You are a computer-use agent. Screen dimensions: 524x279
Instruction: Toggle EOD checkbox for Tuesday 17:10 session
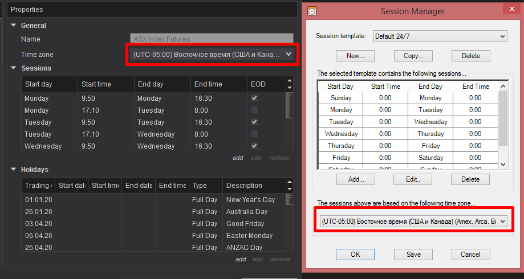tap(254, 134)
